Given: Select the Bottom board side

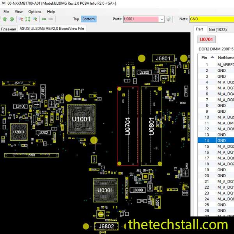Looking at the screenshot, I should pos(89,19).
